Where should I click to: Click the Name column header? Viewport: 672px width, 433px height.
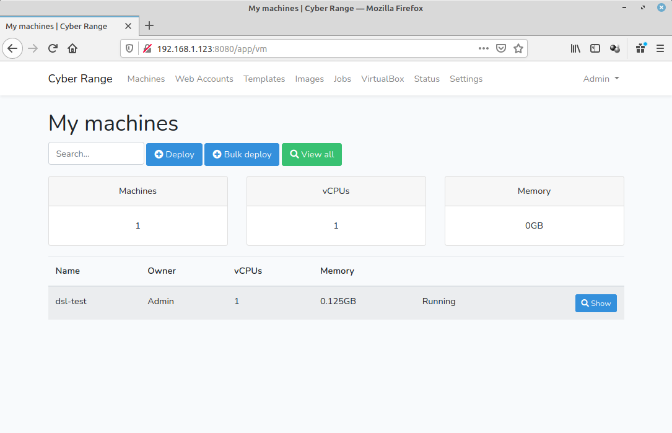click(68, 271)
